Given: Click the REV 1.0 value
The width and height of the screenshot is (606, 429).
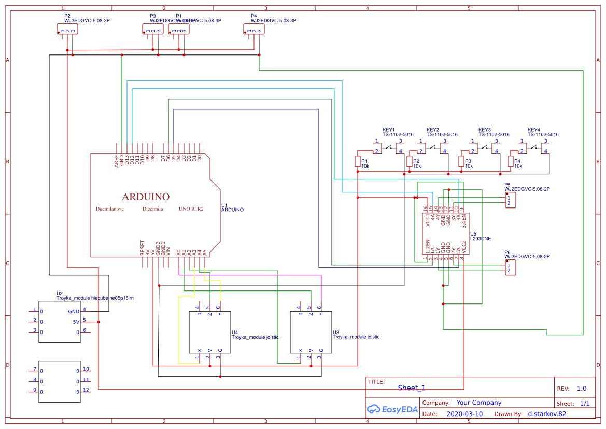Looking at the screenshot, I should pyautogui.click(x=582, y=389).
